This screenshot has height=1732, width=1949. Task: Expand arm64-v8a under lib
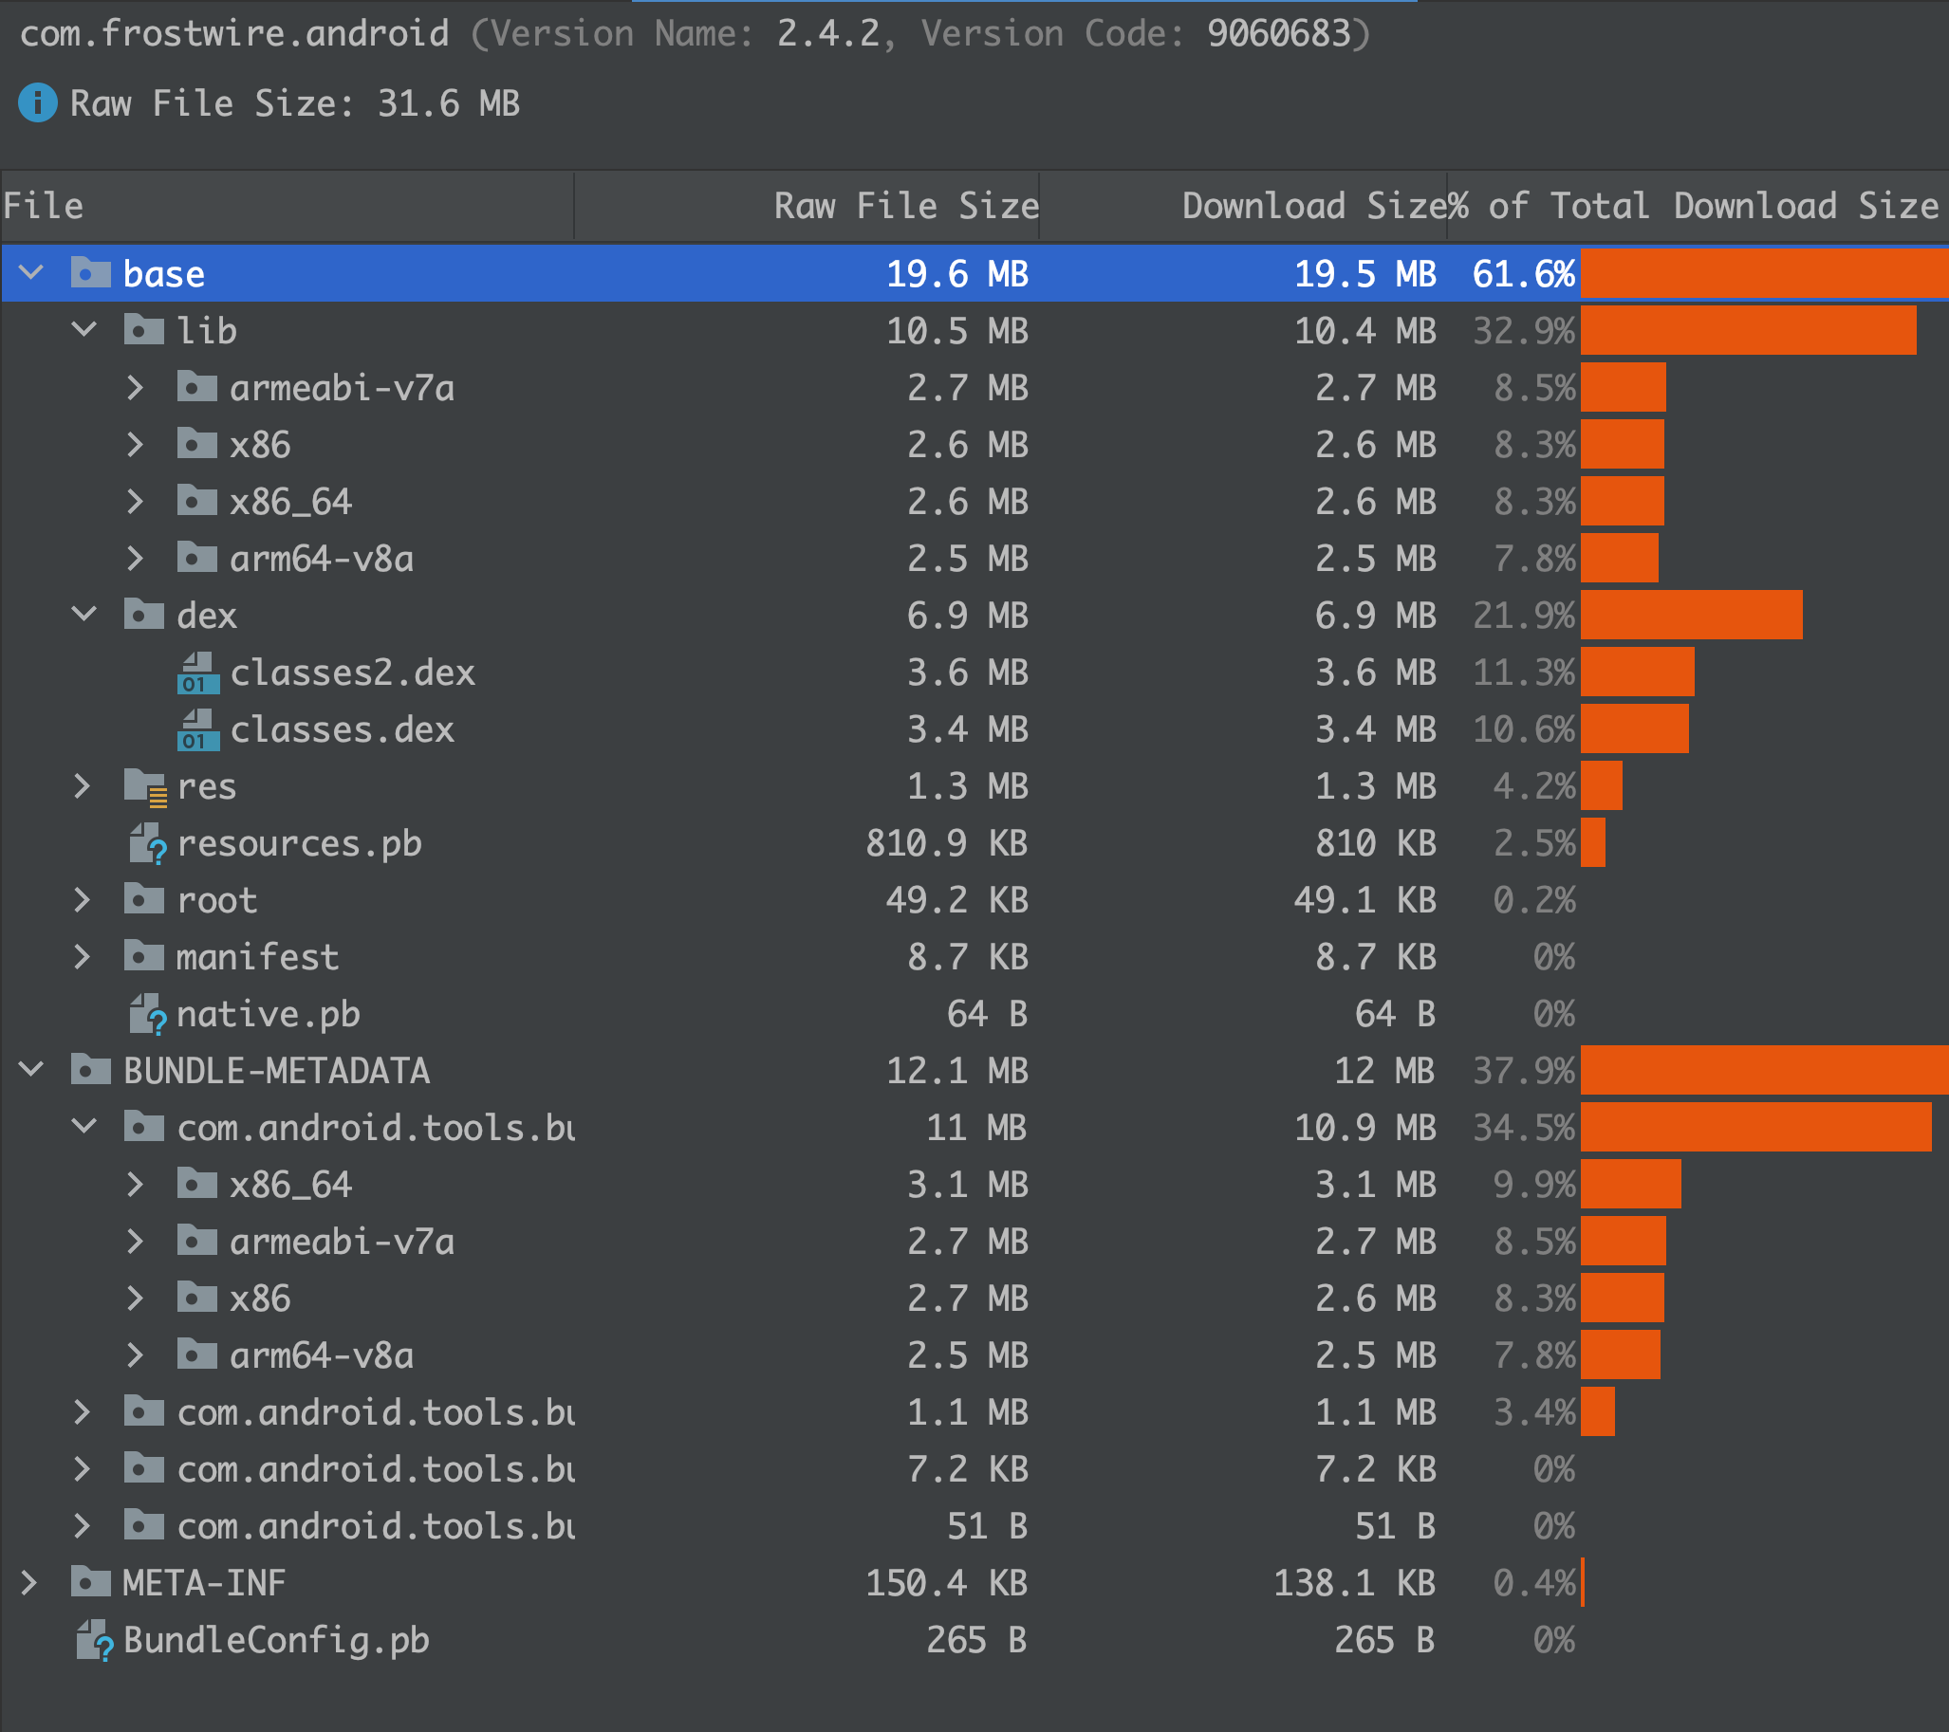pos(136,559)
